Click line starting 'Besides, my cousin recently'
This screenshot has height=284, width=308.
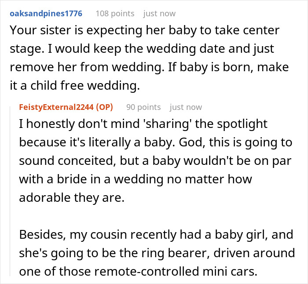(x=156, y=234)
